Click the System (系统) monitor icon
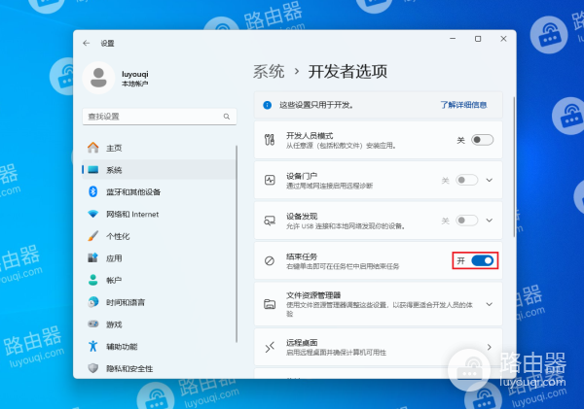 click(93, 170)
